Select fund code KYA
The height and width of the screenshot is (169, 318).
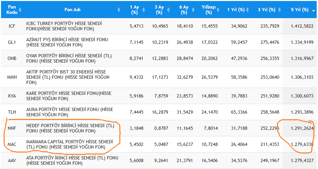(12, 96)
